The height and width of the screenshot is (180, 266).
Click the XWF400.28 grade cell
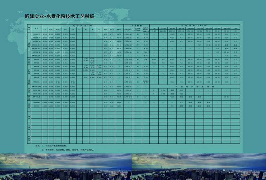(36, 56)
